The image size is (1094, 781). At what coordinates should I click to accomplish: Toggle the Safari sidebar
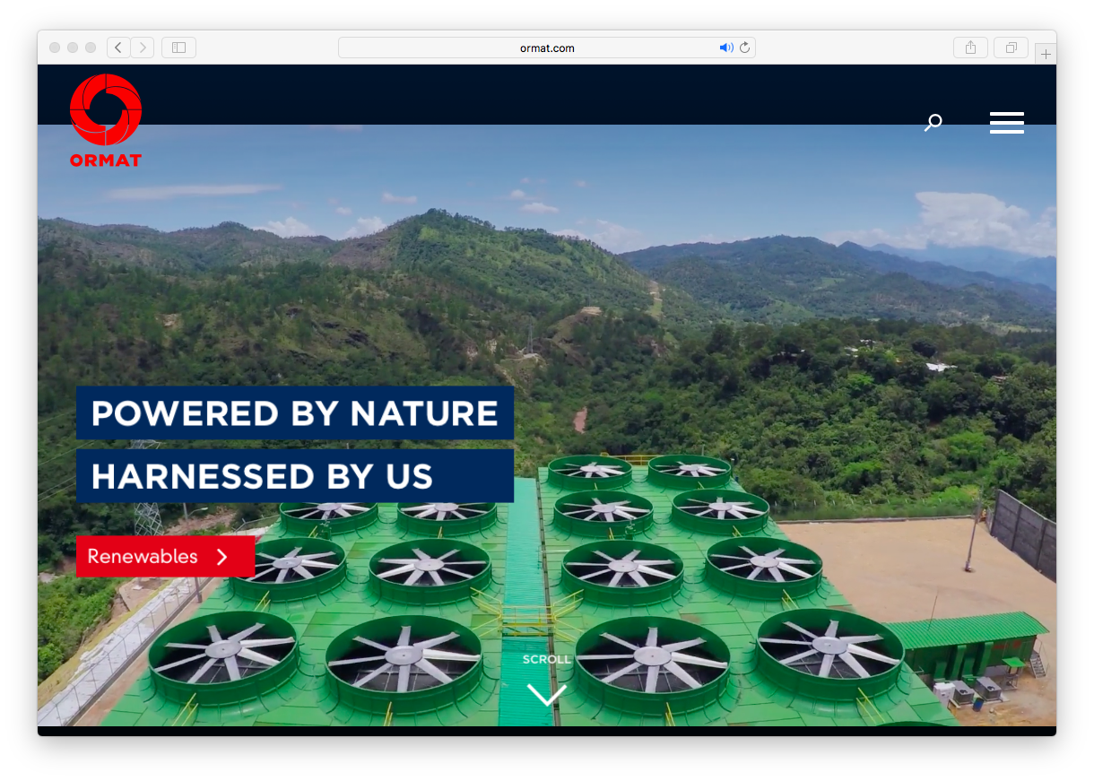(178, 48)
